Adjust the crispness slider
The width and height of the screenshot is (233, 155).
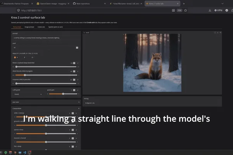46,84
